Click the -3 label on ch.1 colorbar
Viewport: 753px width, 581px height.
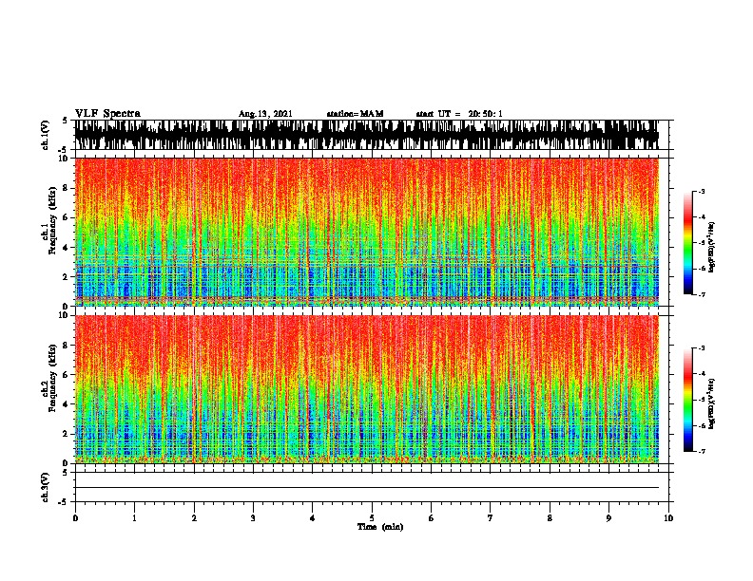pyautogui.click(x=702, y=191)
